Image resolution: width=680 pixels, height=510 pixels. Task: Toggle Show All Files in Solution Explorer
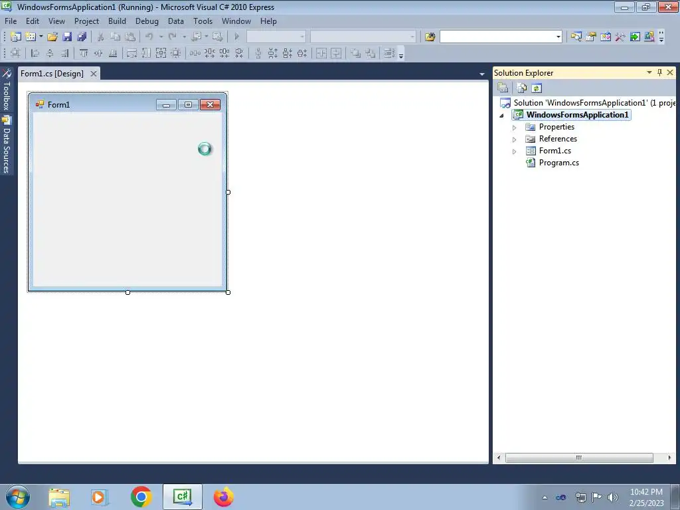[522, 88]
